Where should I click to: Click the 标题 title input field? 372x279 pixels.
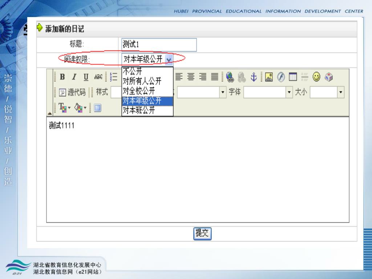(x=159, y=45)
